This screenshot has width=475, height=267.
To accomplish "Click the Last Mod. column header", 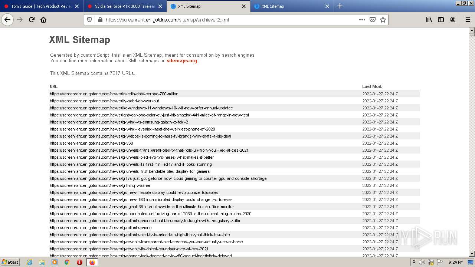I will pos(372,86).
